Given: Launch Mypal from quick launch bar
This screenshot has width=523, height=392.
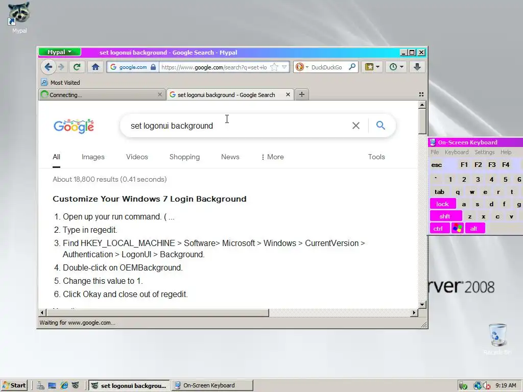Looking at the screenshot, I should pyautogui.click(x=76, y=385).
